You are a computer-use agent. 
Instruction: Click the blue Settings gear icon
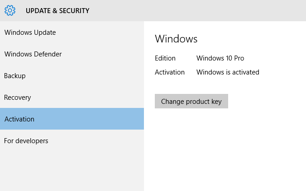10,10
